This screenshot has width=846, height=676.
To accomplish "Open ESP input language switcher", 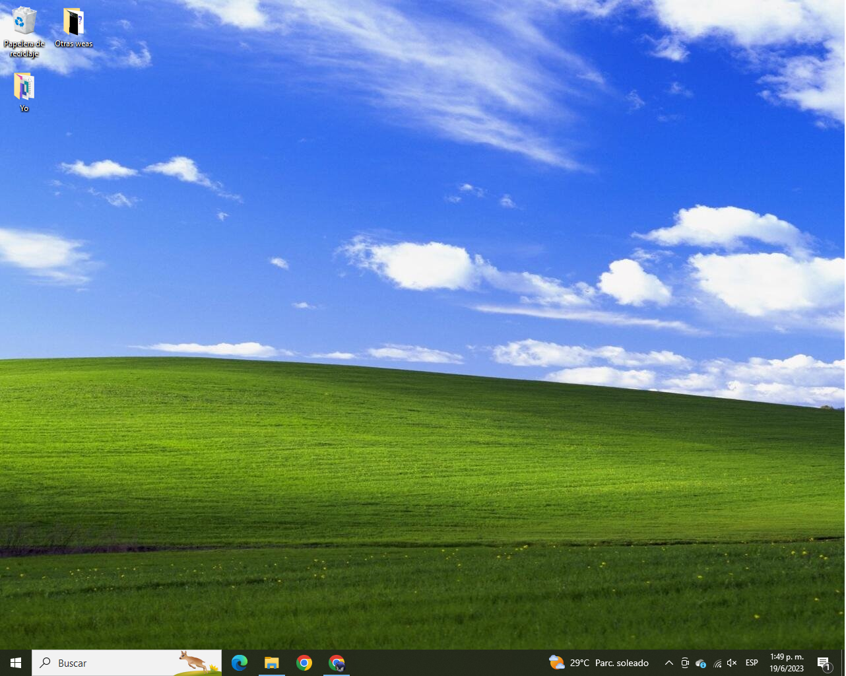I will coord(752,663).
